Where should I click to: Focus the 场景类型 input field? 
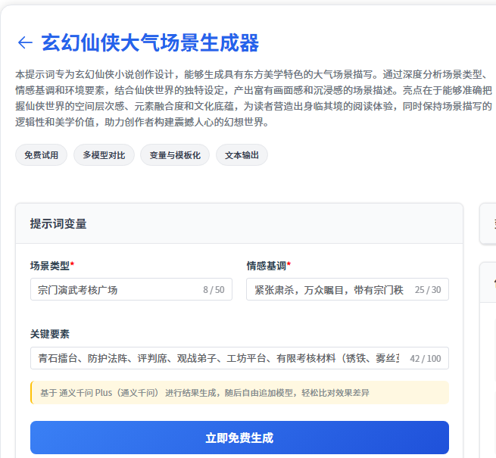[114, 289]
